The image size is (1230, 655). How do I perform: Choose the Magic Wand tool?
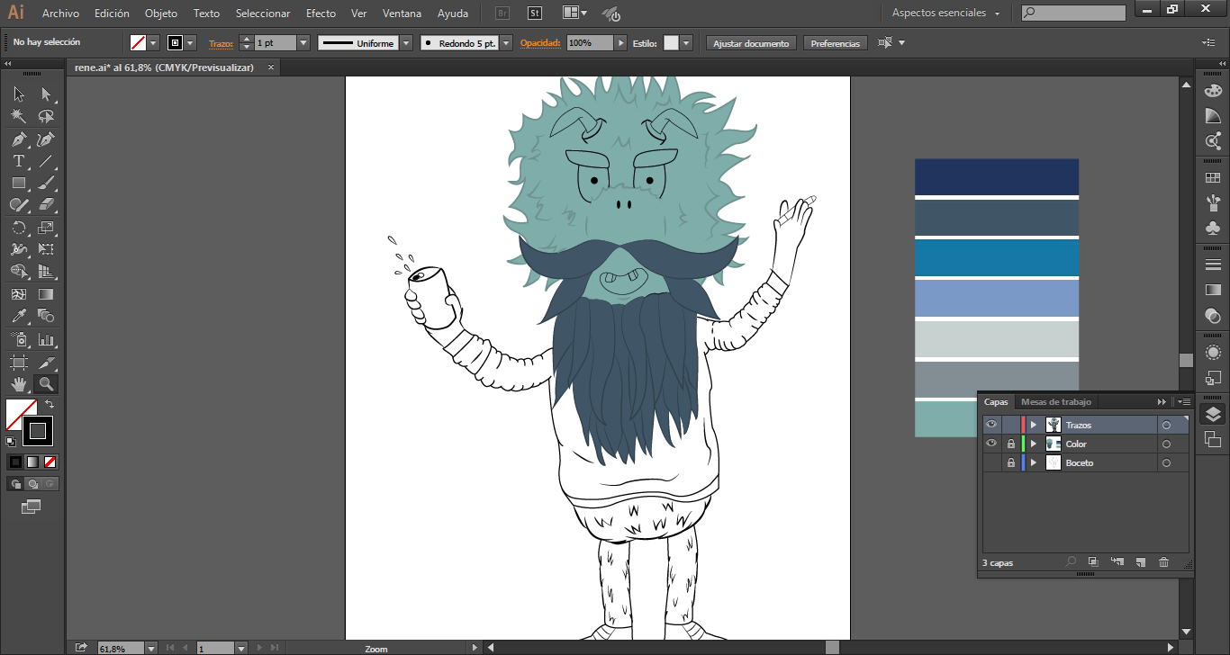19,116
